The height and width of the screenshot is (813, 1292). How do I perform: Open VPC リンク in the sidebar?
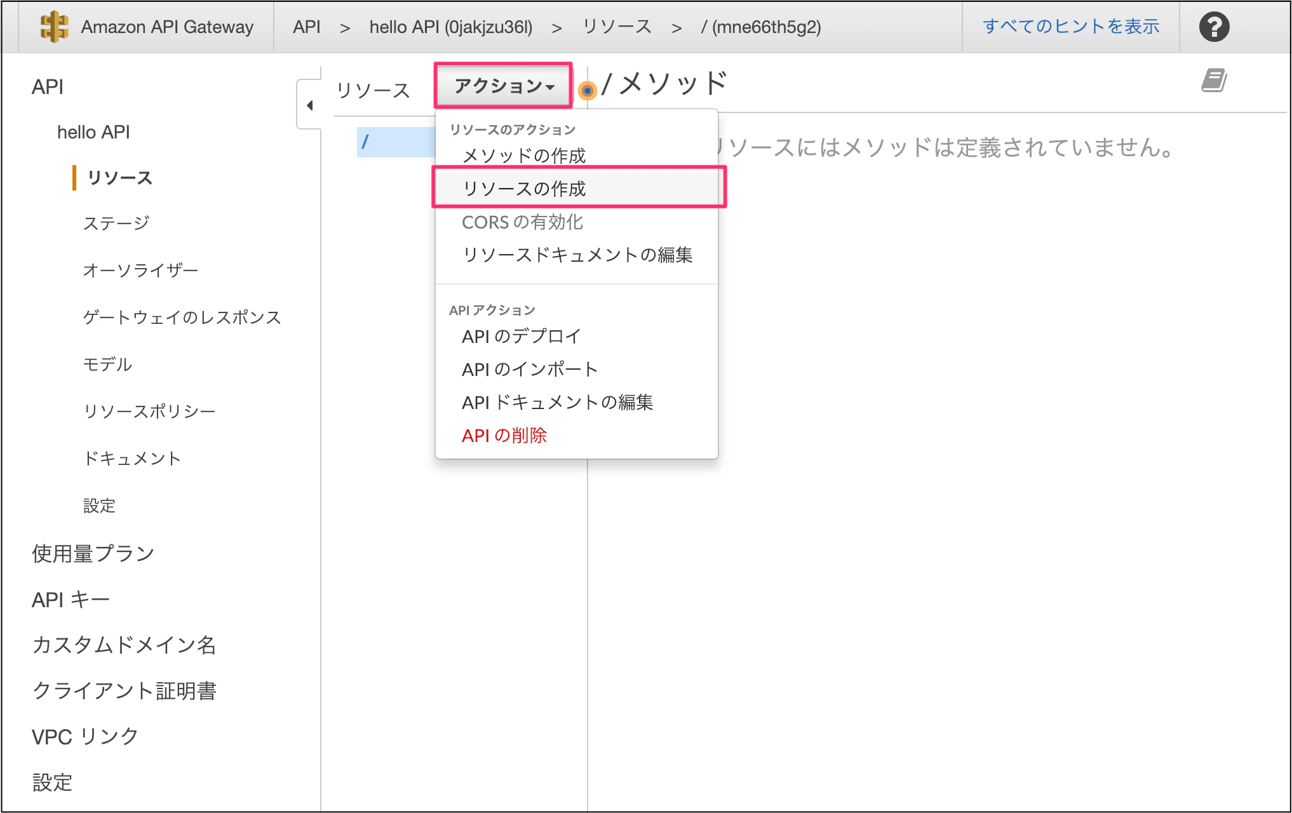click(85, 736)
